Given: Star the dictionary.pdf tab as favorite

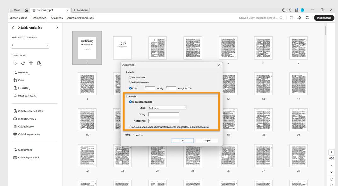Looking at the screenshot, I should [34, 10].
